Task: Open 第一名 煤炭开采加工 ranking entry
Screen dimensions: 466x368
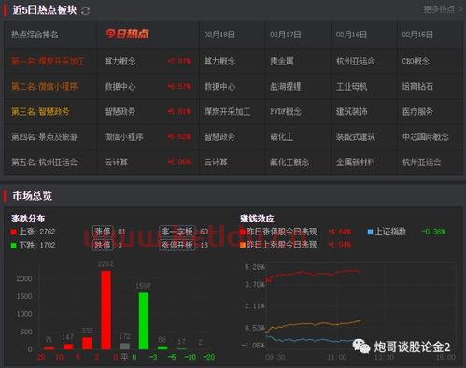Action: click(48, 61)
